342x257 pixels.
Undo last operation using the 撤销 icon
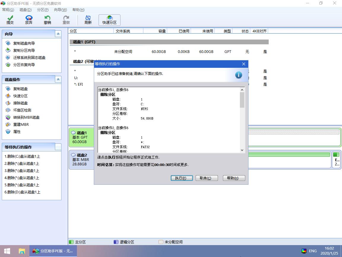coord(47,20)
